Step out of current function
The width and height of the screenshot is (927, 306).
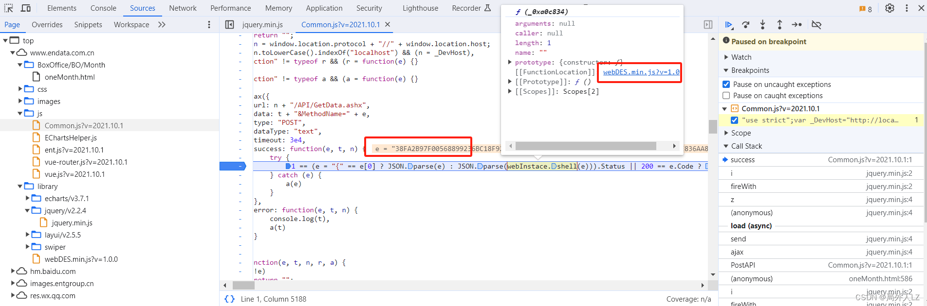(x=779, y=25)
